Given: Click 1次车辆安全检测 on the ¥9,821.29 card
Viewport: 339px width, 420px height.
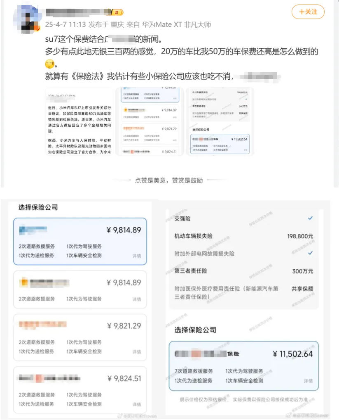Looking at the screenshot, I should click(x=84, y=351).
